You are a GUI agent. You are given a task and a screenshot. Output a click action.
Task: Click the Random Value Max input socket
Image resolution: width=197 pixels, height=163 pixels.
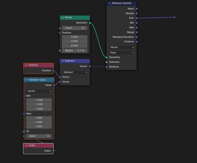pyautogui.click(x=24, y=114)
